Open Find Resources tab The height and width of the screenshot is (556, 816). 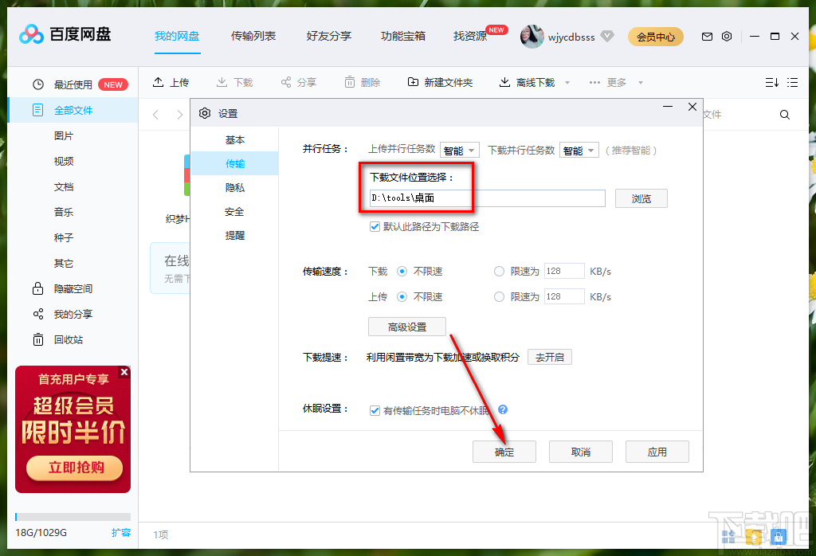pos(470,36)
